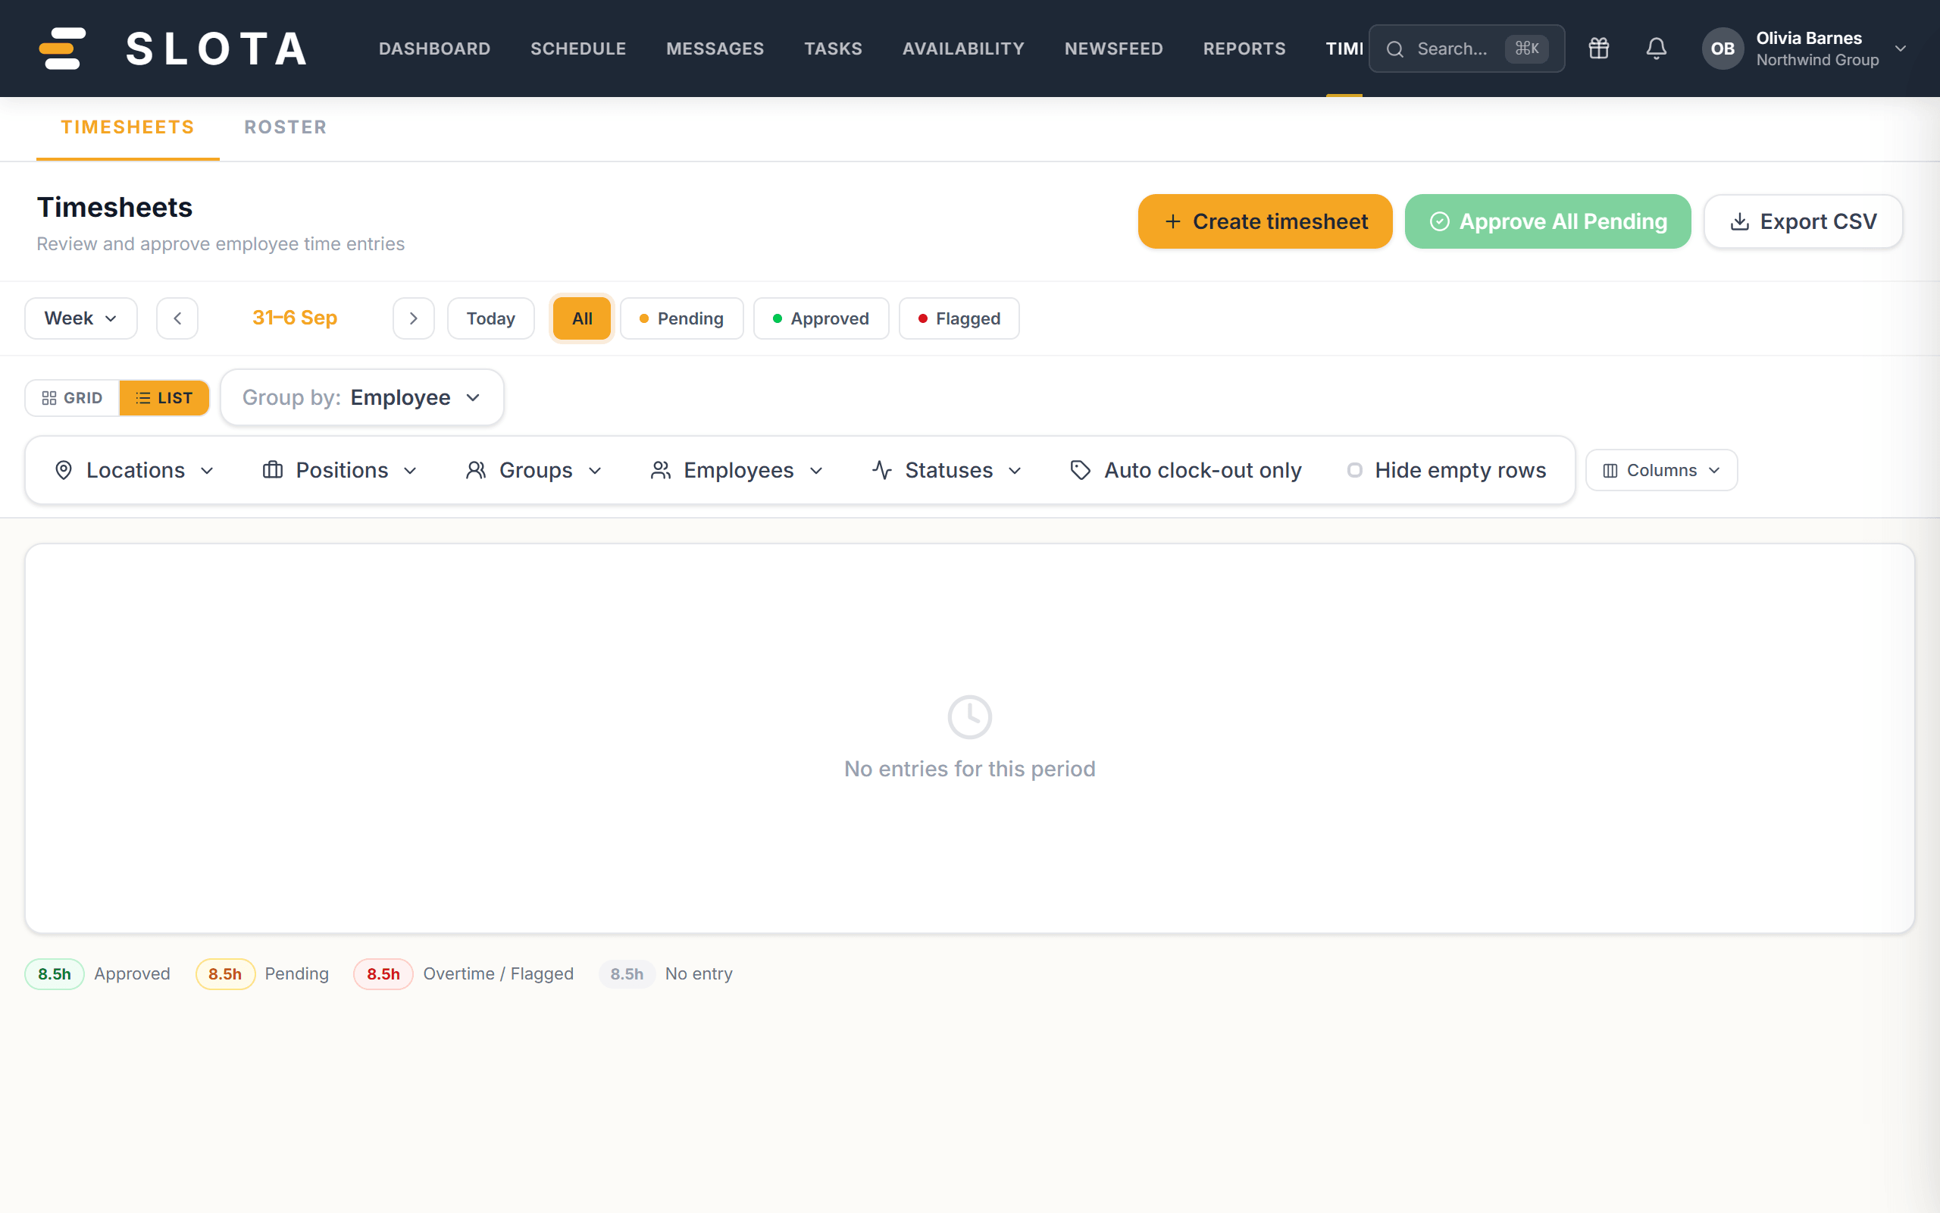Open the Week period dropdown
Screen dimensions: 1940x1213
click(x=81, y=318)
